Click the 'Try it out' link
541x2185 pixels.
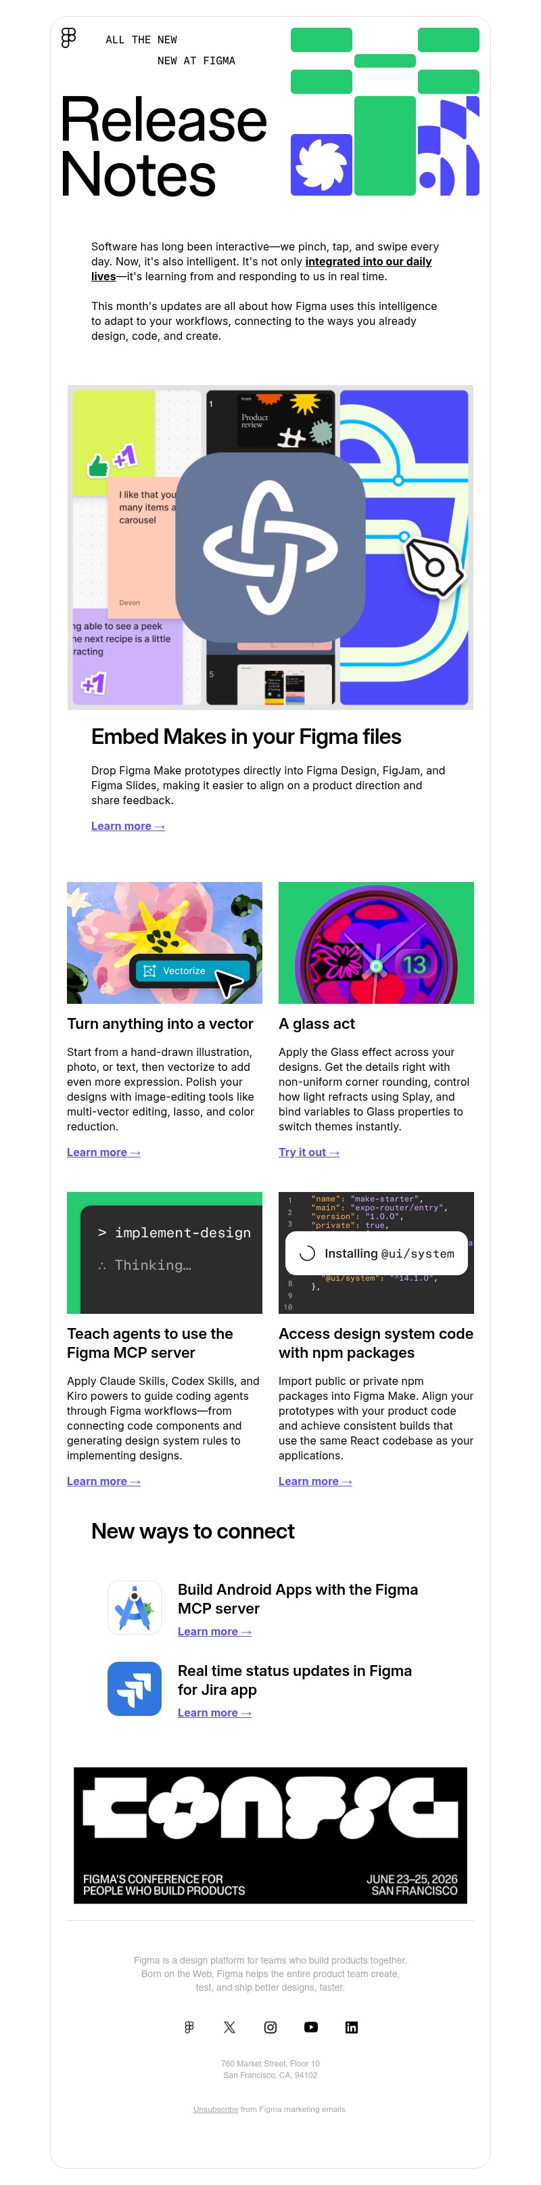point(308,1152)
